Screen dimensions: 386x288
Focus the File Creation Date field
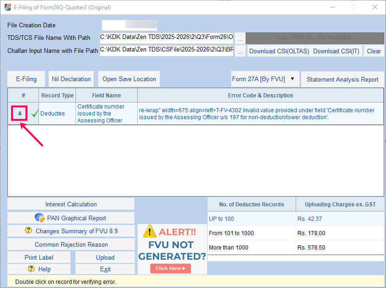[x=129, y=25]
